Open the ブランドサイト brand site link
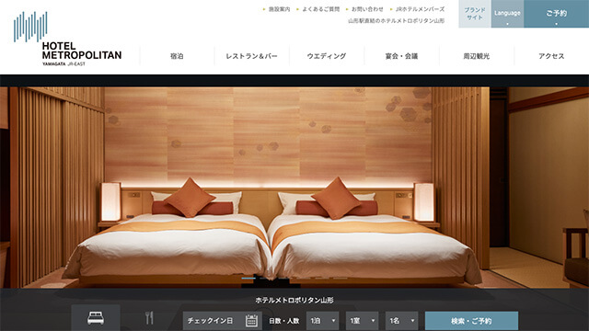 pos(475,14)
